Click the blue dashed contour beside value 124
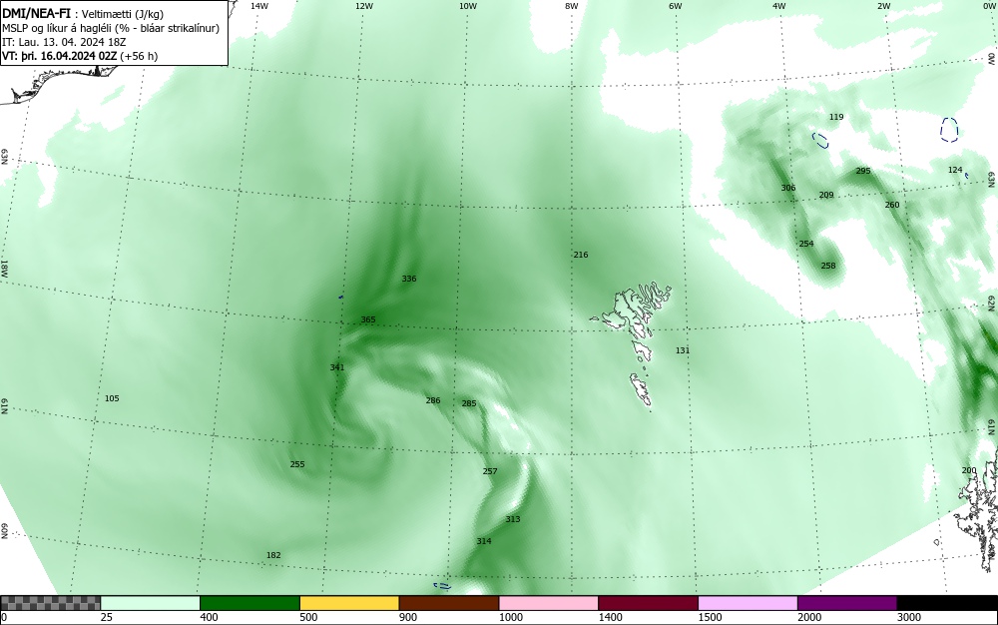998x625 pixels. tap(967, 176)
